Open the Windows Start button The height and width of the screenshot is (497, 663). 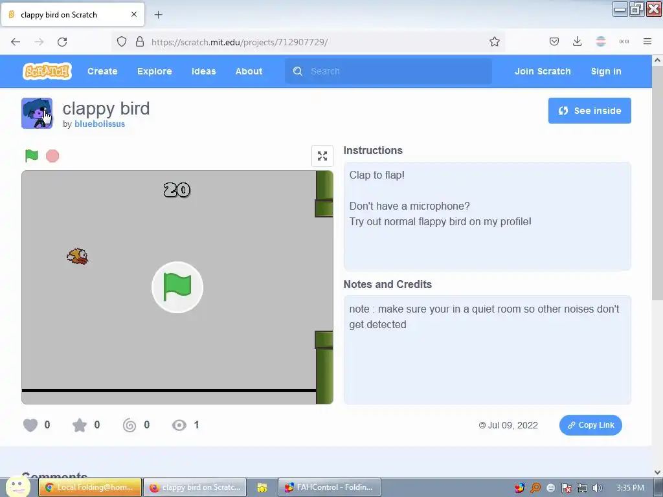point(17,487)
